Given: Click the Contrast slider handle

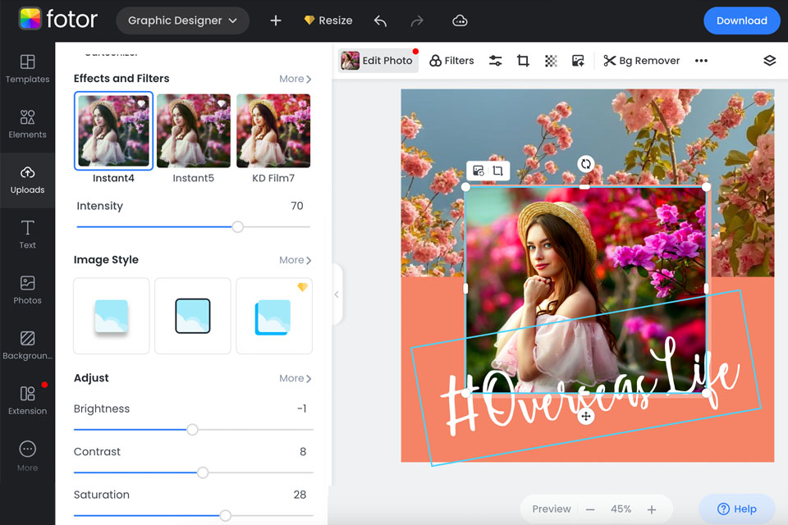Looking at the screenshot, I should point(203,472).
